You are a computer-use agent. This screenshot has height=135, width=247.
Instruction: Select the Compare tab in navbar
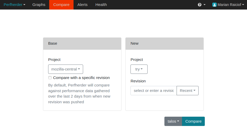click(61, 5)
